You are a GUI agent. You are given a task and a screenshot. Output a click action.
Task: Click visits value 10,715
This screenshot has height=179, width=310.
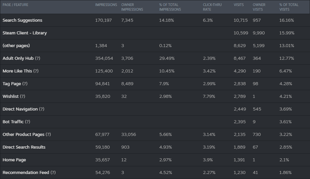[x=241, y=20]
